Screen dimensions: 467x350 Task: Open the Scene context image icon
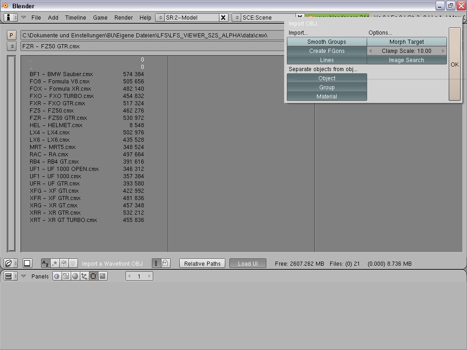click(x=103, y=276)
